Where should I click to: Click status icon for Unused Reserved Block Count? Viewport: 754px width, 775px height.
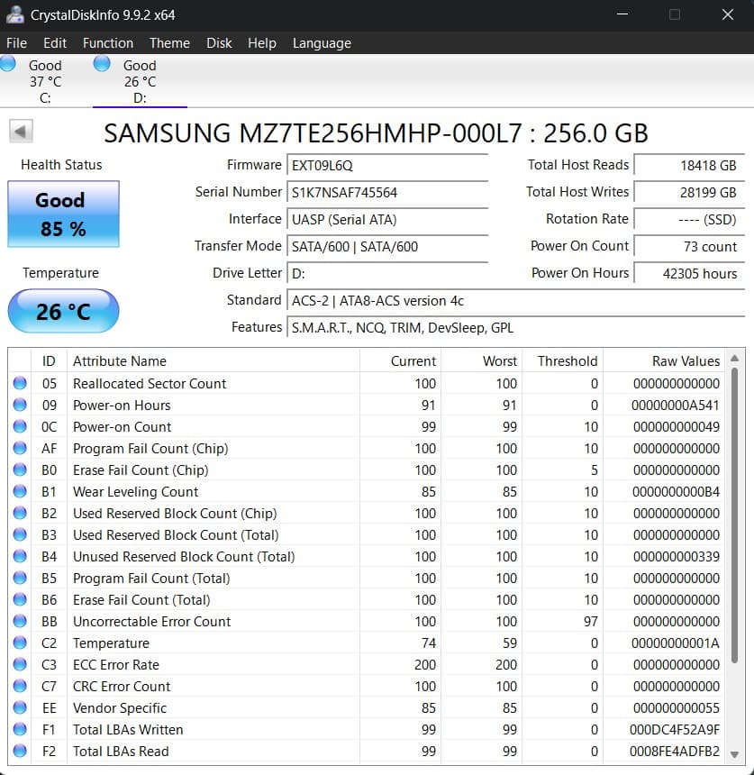20,556
